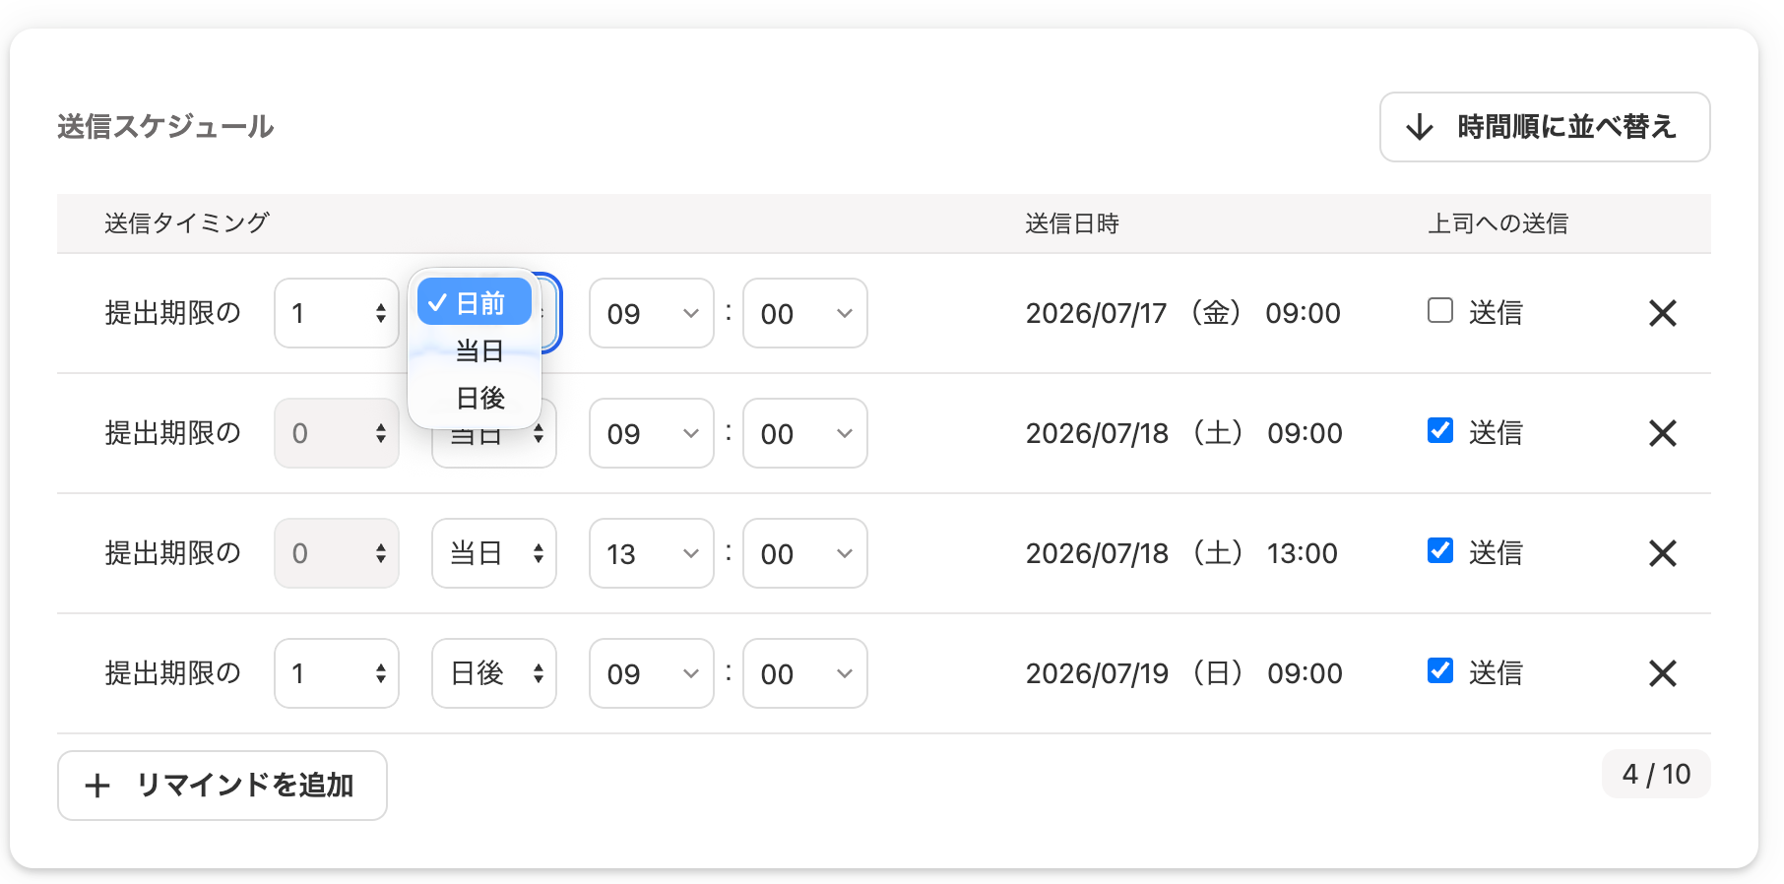Click date text 2026/07/17 (金) 09:00
The width and height of the screenshot is (1784, 884).
coord(1183,313)
